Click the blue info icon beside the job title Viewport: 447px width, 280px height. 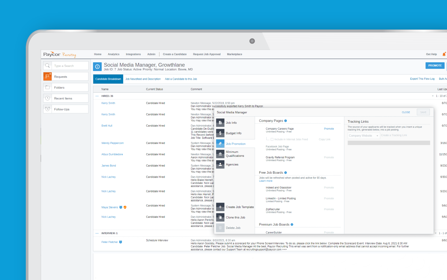click(97, 67)
